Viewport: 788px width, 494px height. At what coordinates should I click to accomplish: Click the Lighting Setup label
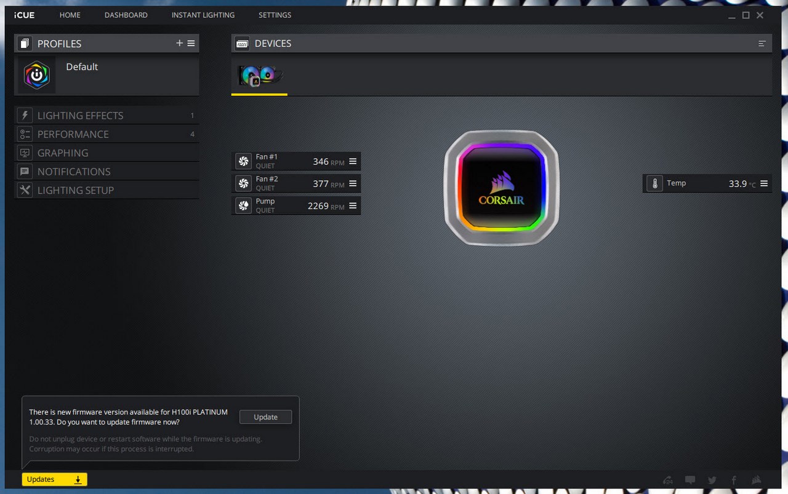76,190
